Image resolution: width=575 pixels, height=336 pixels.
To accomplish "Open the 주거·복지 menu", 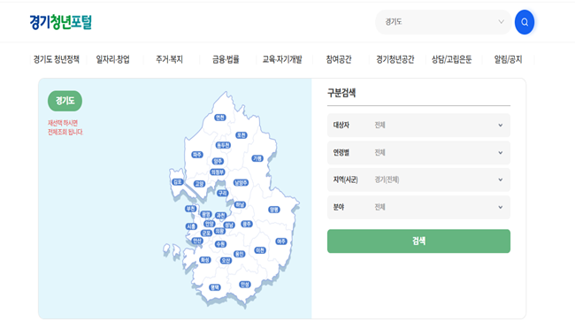I will coord(169,59).
